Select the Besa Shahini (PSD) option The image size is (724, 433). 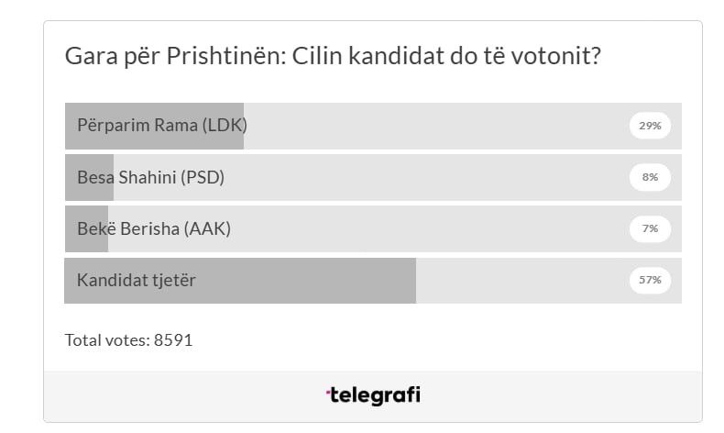(x=150, y=177)
